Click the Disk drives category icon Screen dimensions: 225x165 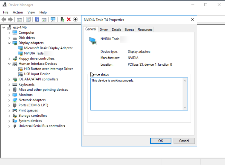point(15,38)
